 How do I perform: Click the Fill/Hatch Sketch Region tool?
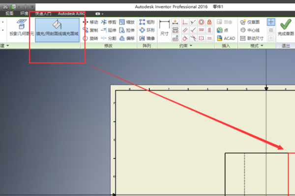pos(57,27)
